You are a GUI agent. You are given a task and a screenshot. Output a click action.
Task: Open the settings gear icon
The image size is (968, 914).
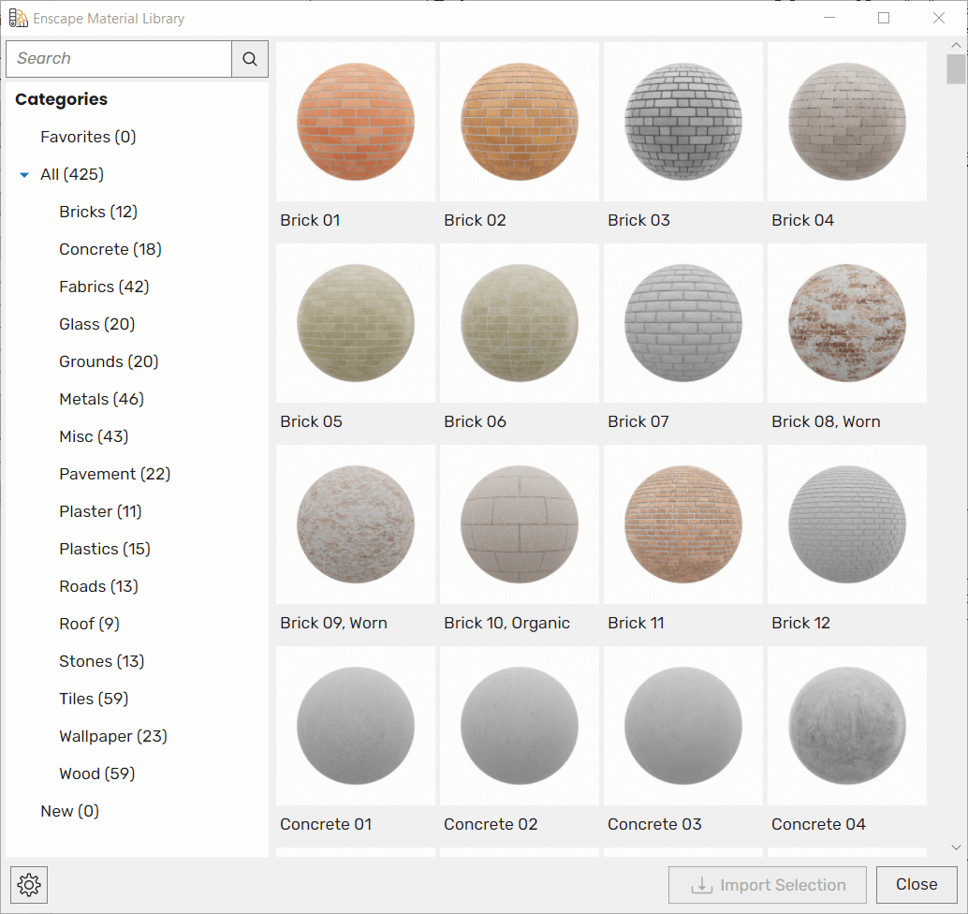click(x=29, y=885)
